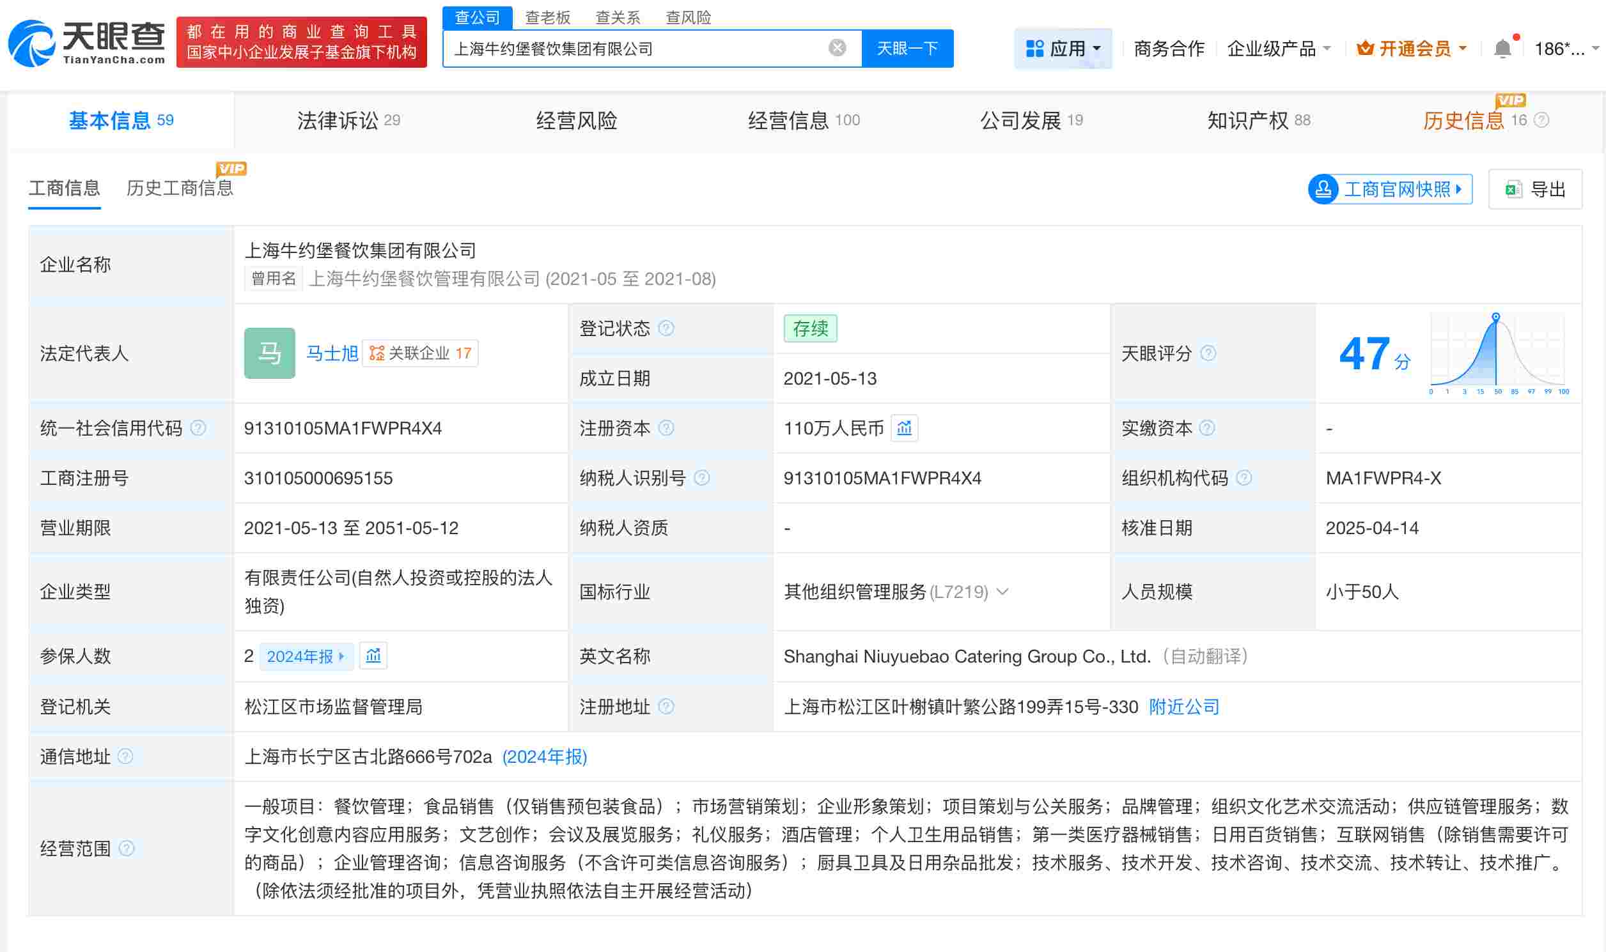Open the notifications bell
Viewport: 1606px width, 952px height.
[1502, 47]
